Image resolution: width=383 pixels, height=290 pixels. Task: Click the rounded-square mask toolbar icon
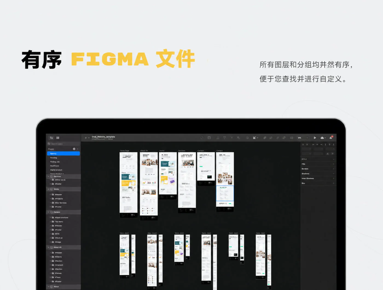coord(209,138)
